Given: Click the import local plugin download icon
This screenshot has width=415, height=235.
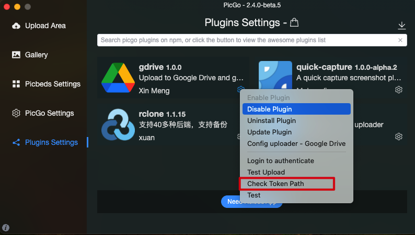Looking at the screenshot, I should point(402,26).
